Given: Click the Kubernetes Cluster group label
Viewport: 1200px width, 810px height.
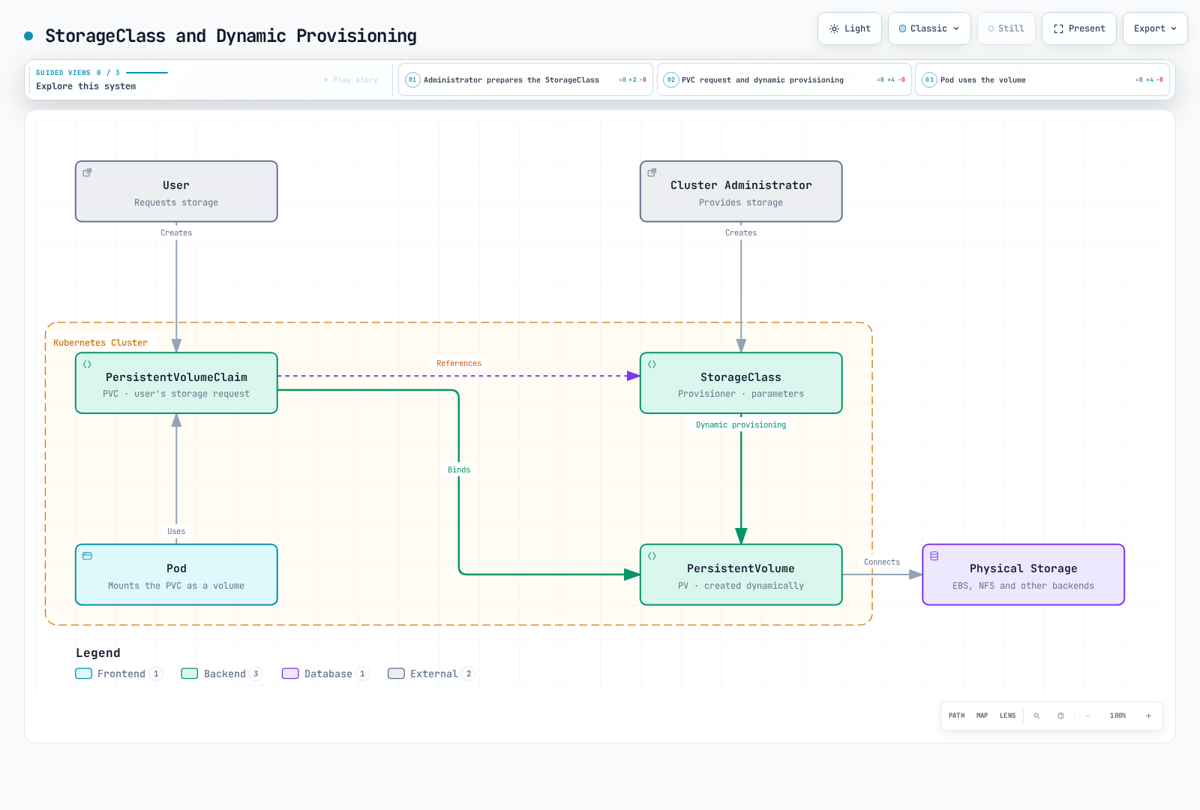Looking at the screenshot, I should coord(100,343).
